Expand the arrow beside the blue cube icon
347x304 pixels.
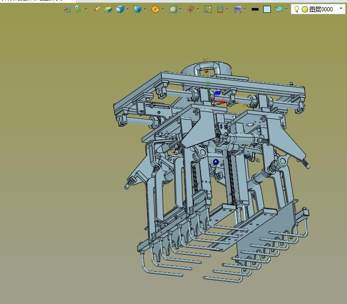point(128,9)
